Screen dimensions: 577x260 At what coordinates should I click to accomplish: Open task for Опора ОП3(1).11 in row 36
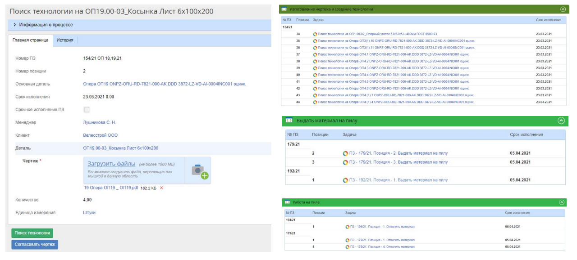coord(396,48)
